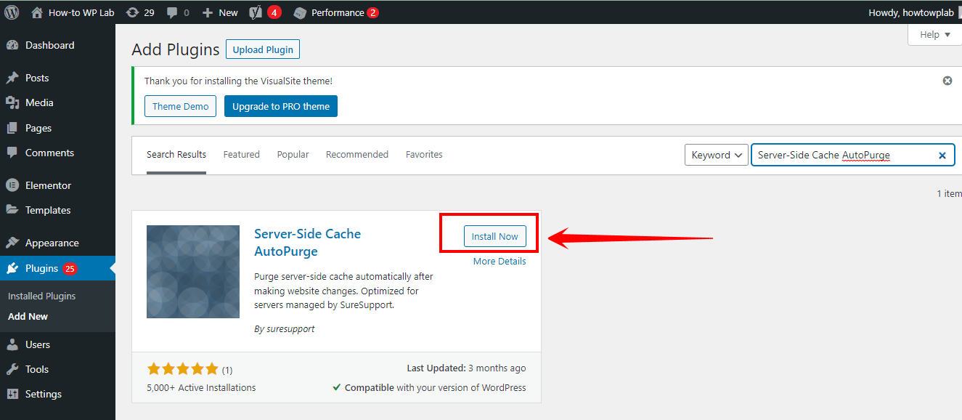Clear the plugin search text
The width and height of the screenshot is (962, 420).
click(x=942, y=155)
